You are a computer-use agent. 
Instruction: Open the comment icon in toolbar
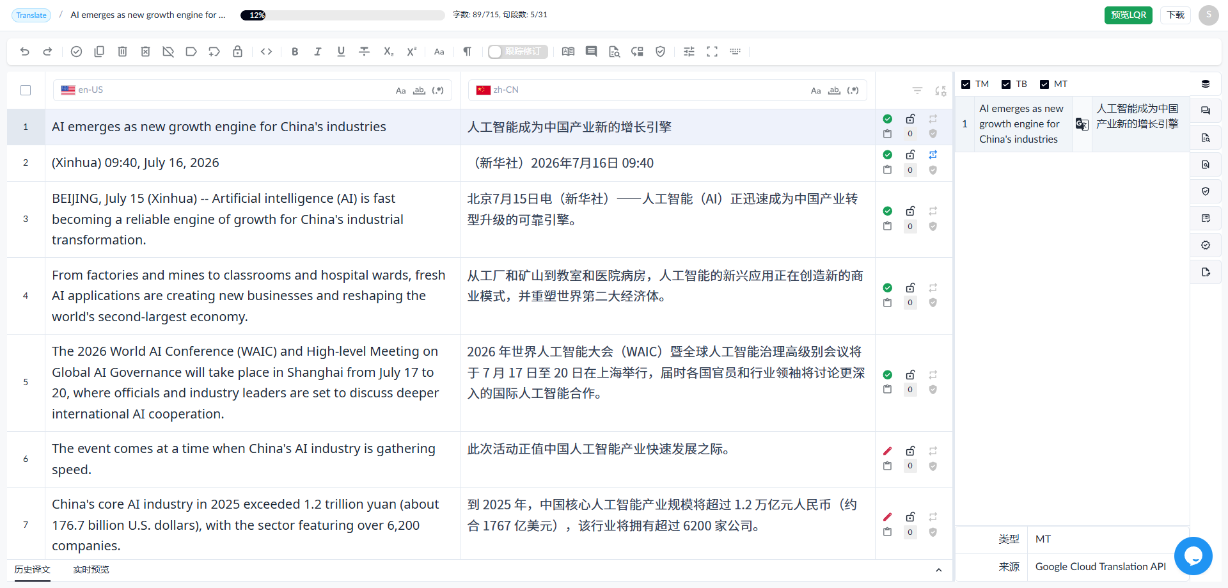(591, 52)
